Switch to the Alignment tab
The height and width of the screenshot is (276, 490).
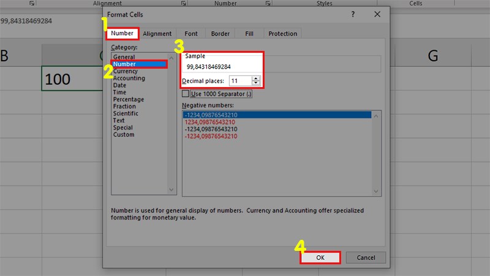(x=157, y=34)
